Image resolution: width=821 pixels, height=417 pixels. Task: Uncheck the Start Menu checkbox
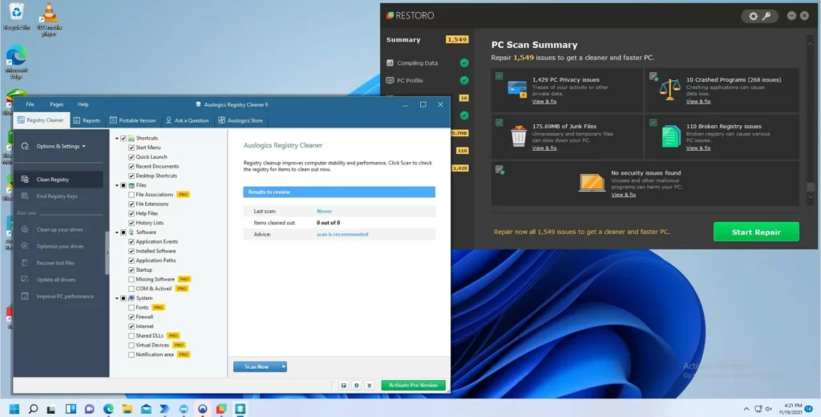(131, 148)
